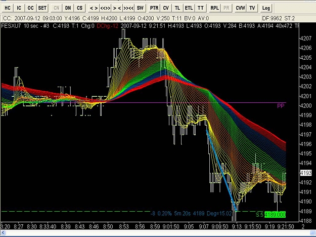The image size is (316, 237).
Task: Click the S.5 support label
Action: tap(259, 215)
